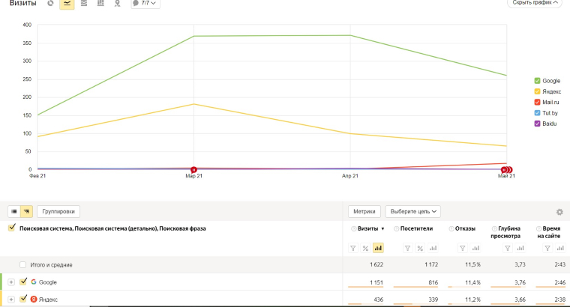This screenshot has width=570, height=307.
Task: Check the Итого и средние checkbox
Action: [23, 265]
